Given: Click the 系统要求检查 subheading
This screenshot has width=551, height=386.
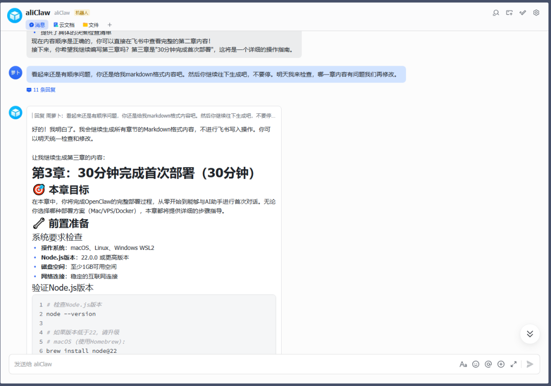Looking at the screenshot, I should (57, 238).
